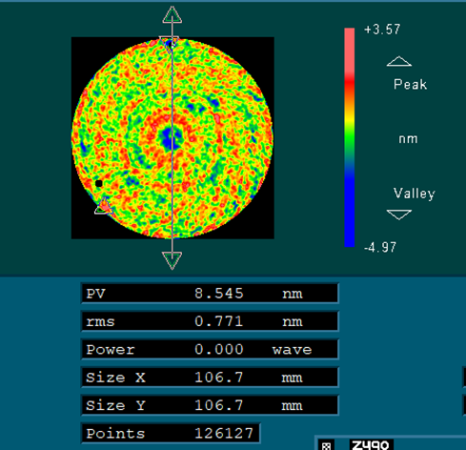Viewport: 466px width, 450px height.
Task: Click the Zygo logo label
Action: 371,444
